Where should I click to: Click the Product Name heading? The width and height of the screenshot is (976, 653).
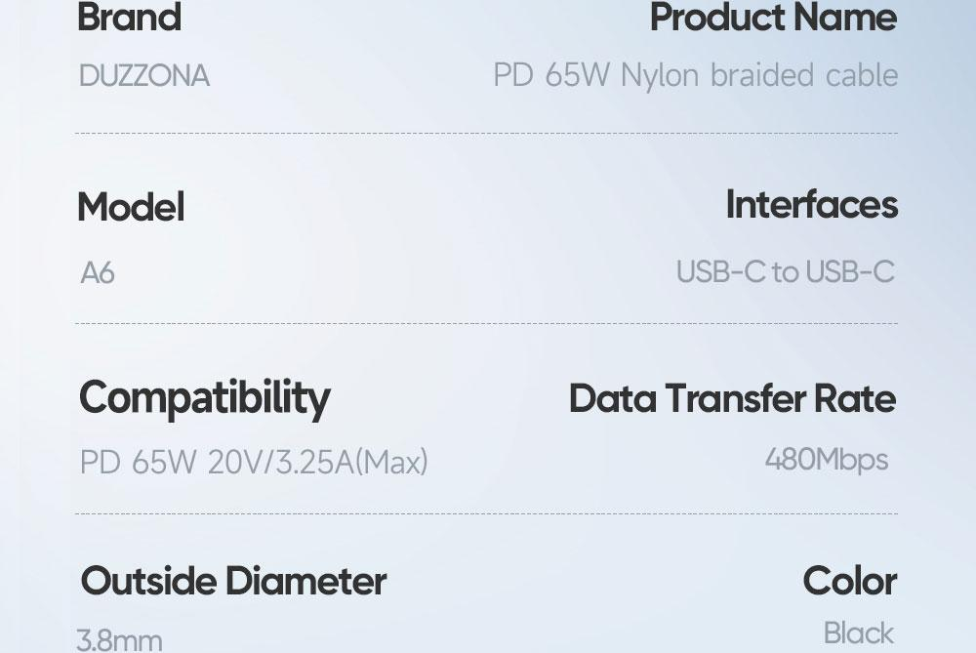tap(773, 18)
